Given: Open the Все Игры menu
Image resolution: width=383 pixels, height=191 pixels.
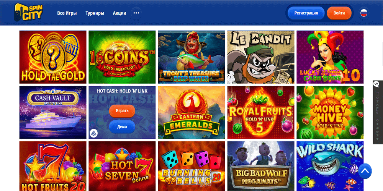Looking at the screenshot, I should (x=67, y=13).
